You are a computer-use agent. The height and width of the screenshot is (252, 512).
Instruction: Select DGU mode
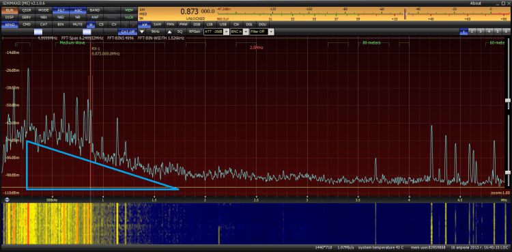coord(262,24)
